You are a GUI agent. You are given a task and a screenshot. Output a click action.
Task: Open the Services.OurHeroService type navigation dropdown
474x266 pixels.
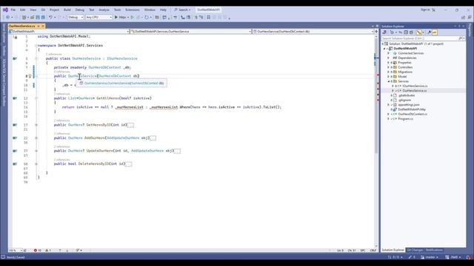click(x=191, y=31)
